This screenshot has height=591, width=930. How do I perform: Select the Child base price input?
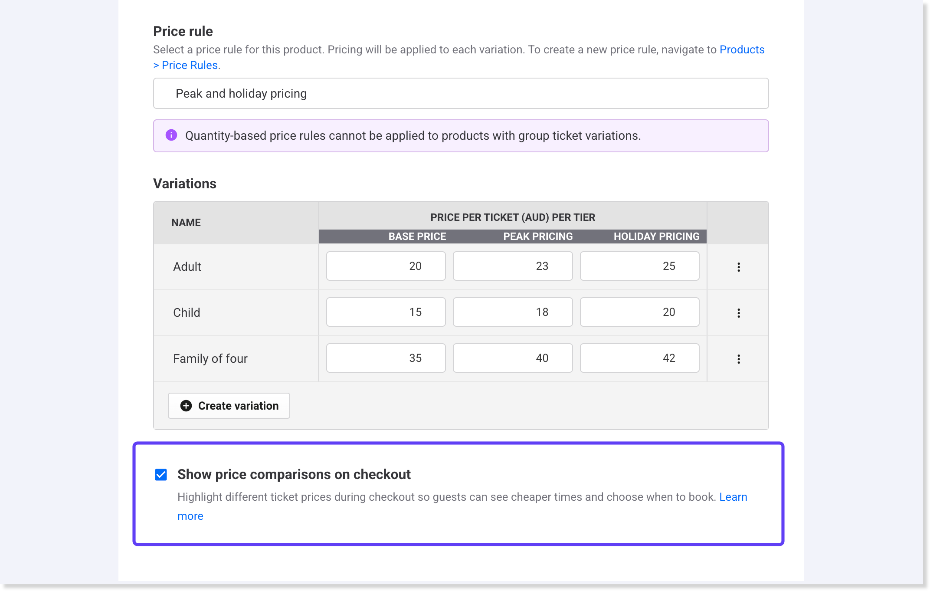click(386, 312)
